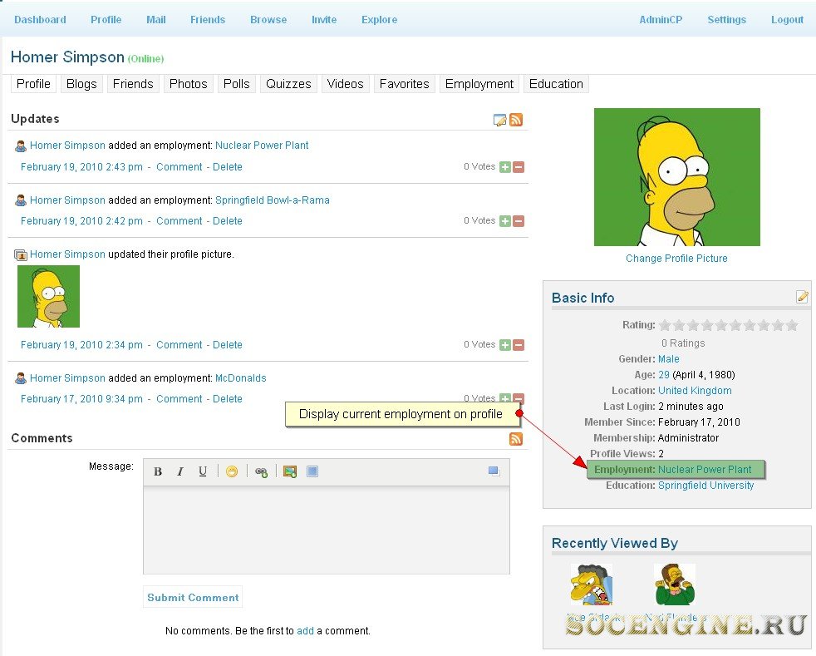
Task: Rate with the first rating star
Action: pyautogui.click(x=665, y=325)
